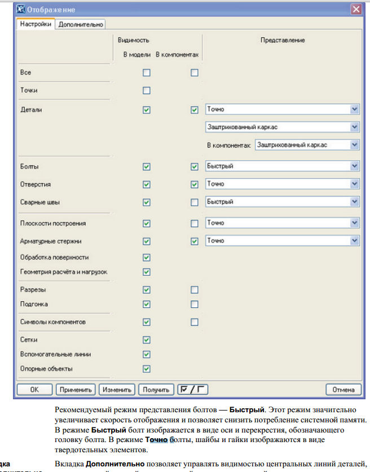Check Символы компонентов in components column
The image size is (370, 472).
click(195, 323)
